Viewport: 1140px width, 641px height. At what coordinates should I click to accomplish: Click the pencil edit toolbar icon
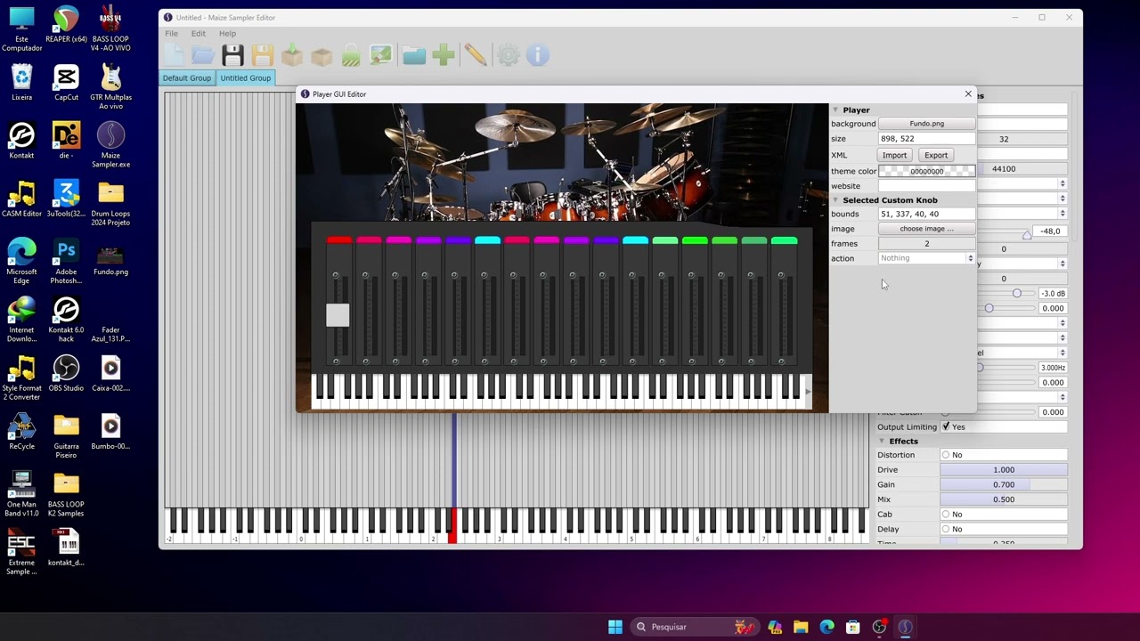tap(476, 55)
